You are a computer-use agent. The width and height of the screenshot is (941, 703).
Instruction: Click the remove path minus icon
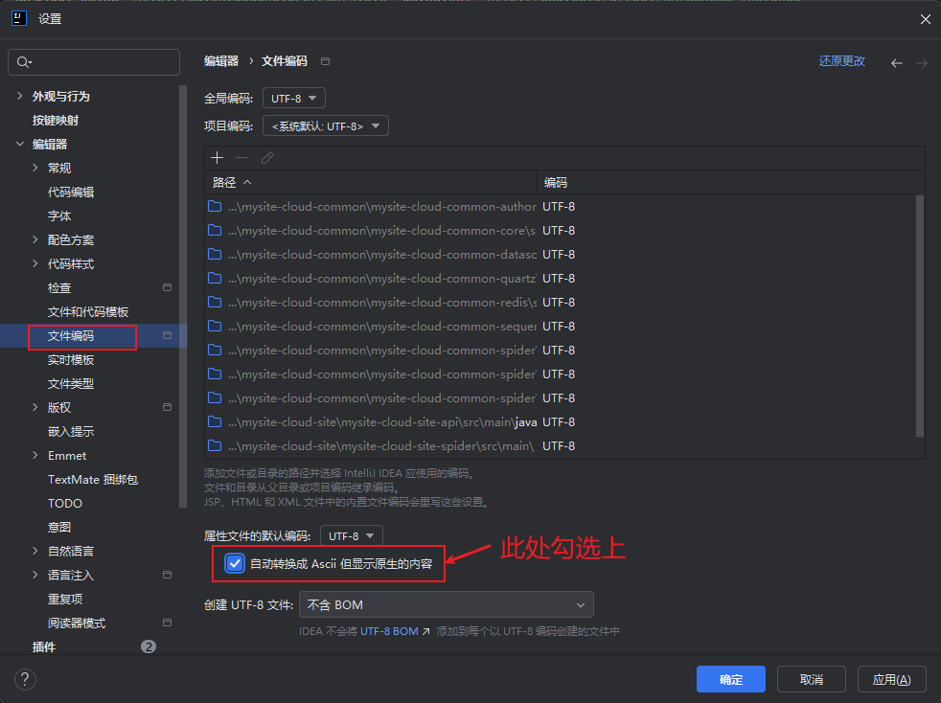241,158
